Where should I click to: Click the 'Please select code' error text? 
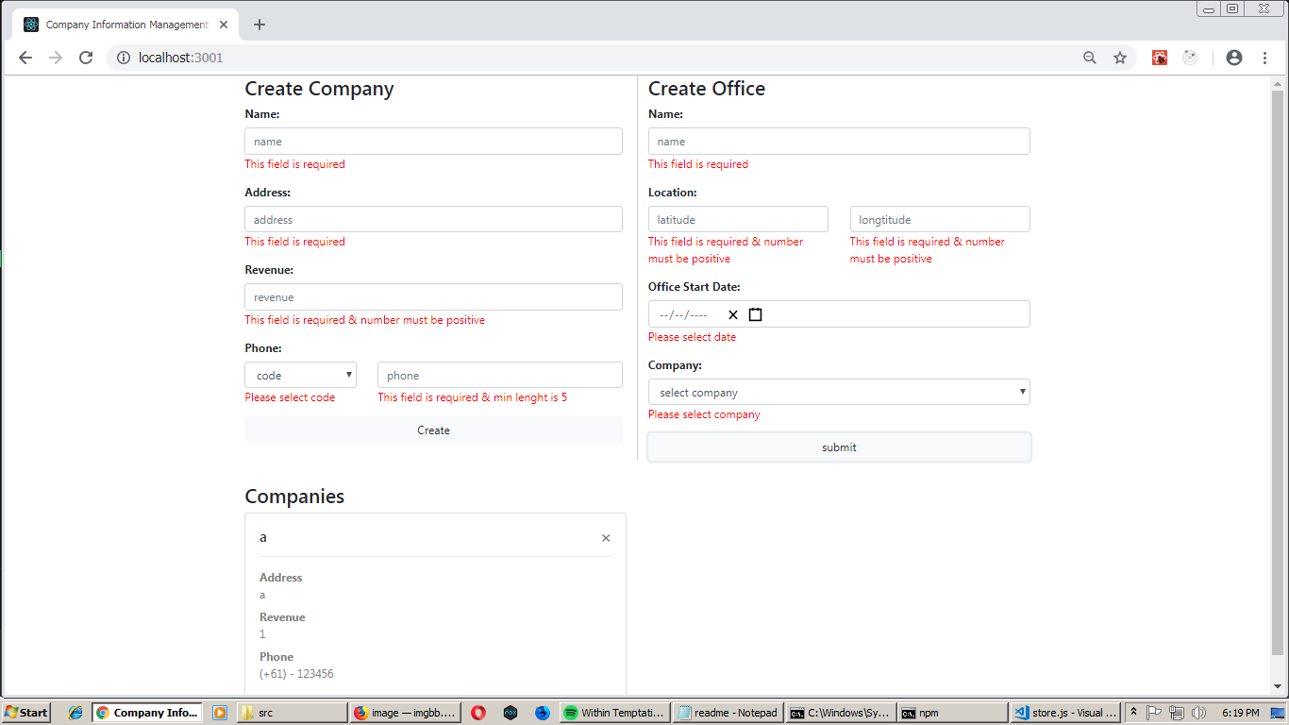[290, 397]
